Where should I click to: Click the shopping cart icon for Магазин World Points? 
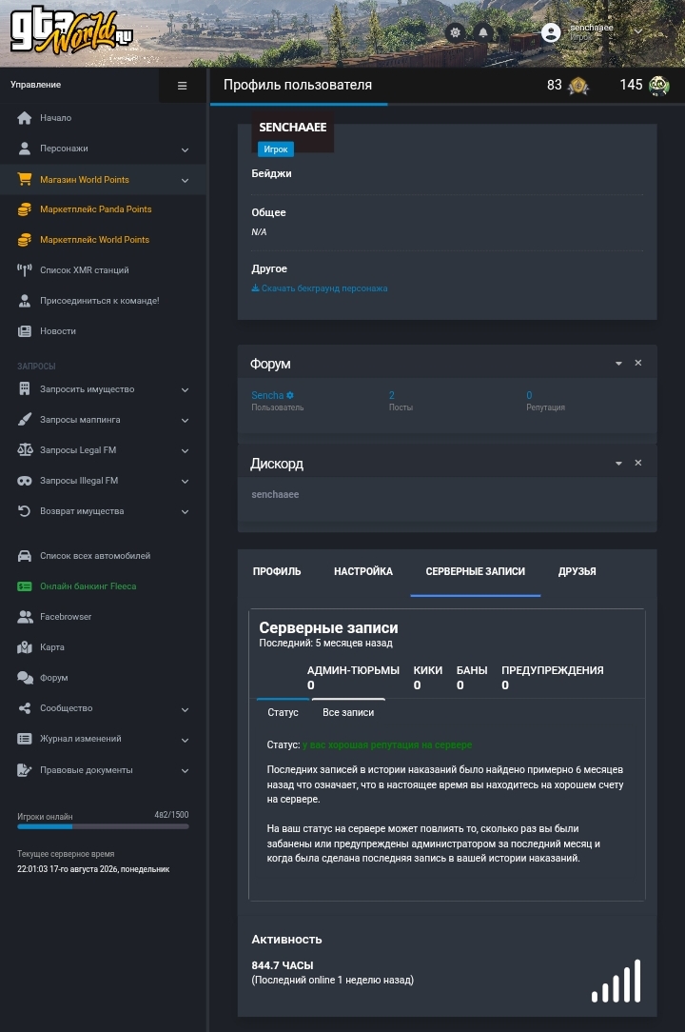(25, 179)
